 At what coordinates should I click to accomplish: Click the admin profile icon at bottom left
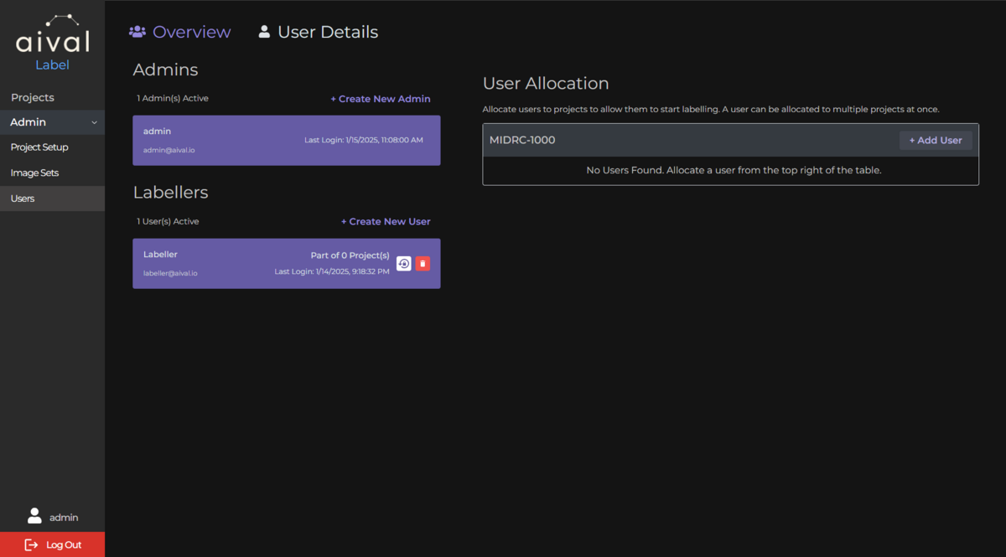pyautogui.click(x=34, y=516)
